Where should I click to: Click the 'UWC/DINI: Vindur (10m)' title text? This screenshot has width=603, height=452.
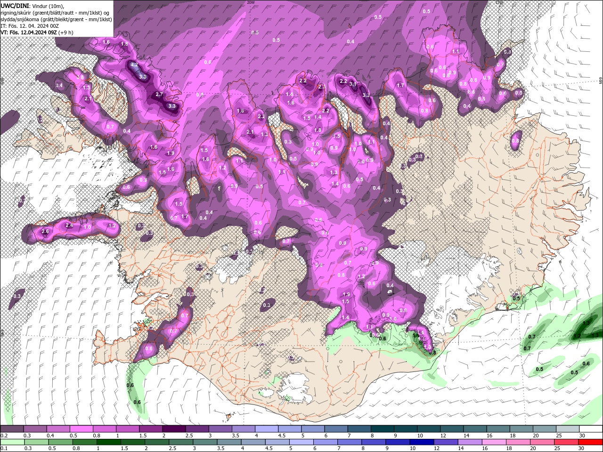(x=32, y=6)
